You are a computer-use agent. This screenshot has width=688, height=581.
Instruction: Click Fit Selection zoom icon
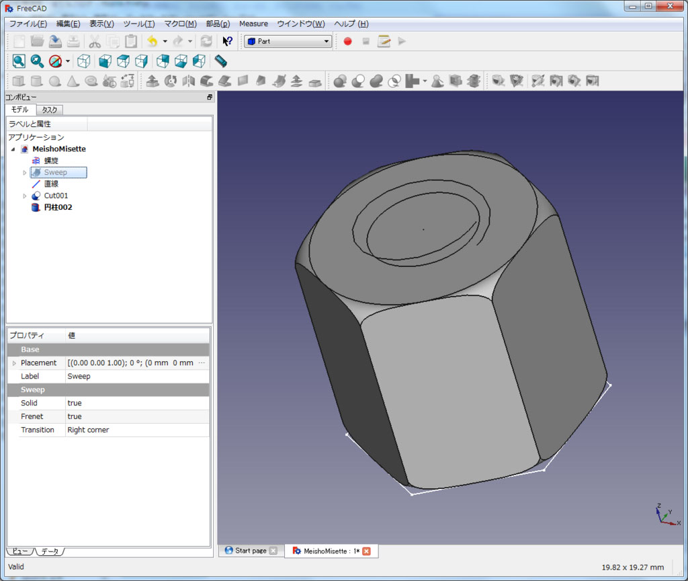point(37,61)
